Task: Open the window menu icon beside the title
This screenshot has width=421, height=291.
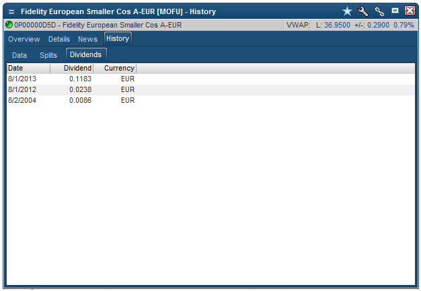Action: pos(11,12)
